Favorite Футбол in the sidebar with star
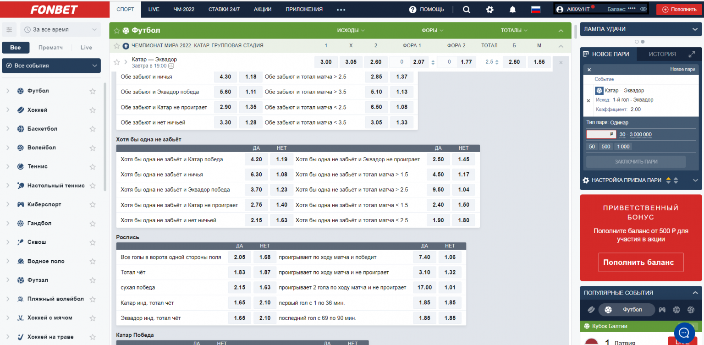 [x=93, y=91]
